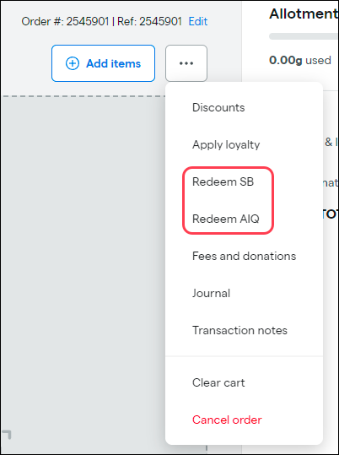Image resolution: width=339 pixels, height=455 pixels.
Task: Click the Add items button
Action: coord(103,63)
